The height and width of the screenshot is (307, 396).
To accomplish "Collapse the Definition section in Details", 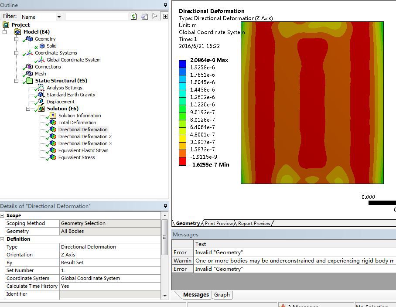I will (2, 239).
